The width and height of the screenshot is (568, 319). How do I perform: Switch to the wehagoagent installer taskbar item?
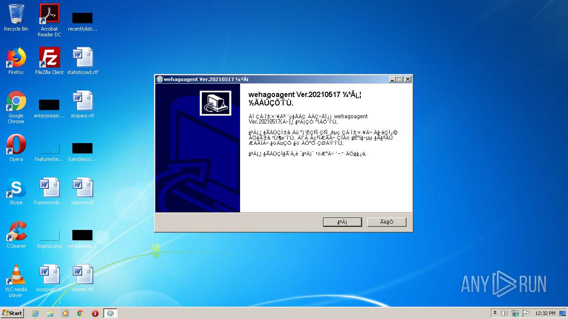tap(110, 313)
